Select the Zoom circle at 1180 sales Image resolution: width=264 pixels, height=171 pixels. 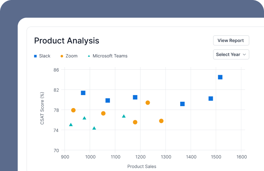click(x=135, y=122)
